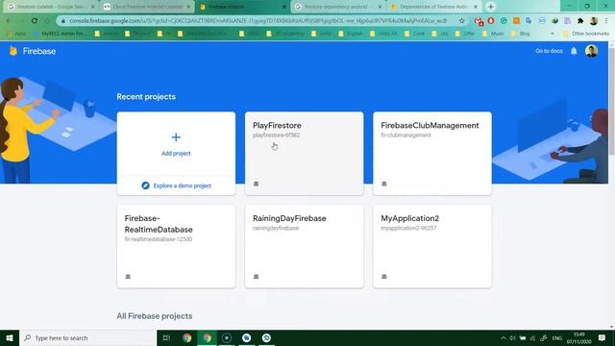The image size is (615, 346).
Task: Open a new browser tab with plus button
Action: pos(491,7)
